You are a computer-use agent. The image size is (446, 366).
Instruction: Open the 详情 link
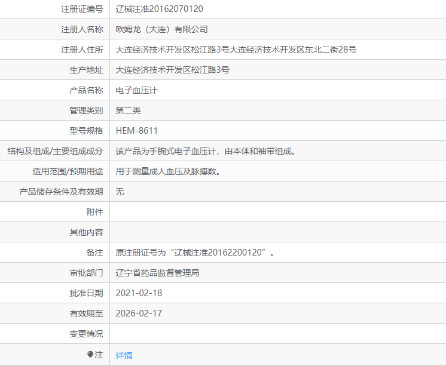(x=124, y=355)
